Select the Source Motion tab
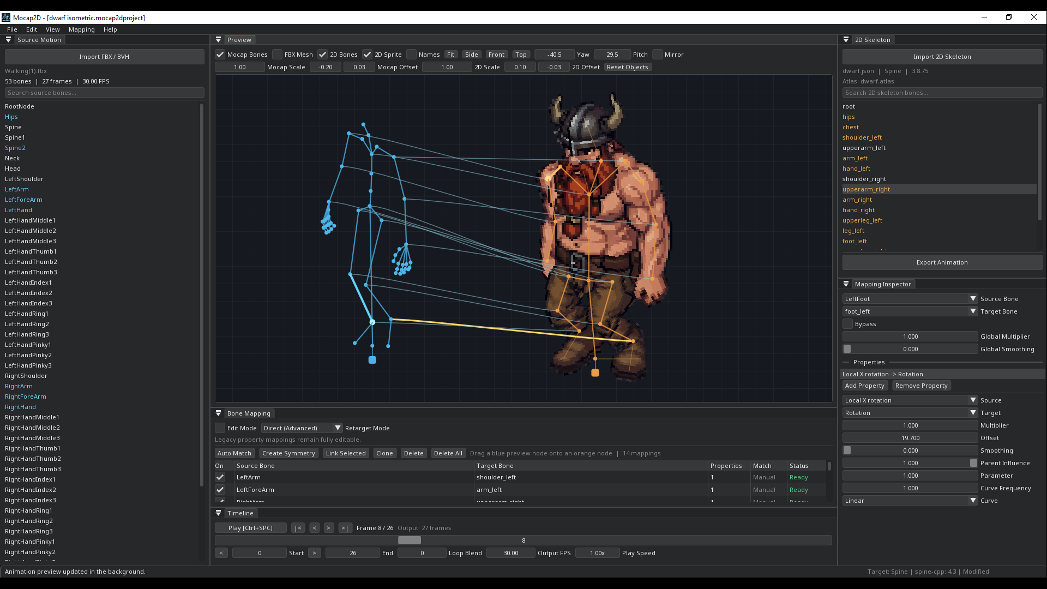1047x589 pixels. point(39,40)
